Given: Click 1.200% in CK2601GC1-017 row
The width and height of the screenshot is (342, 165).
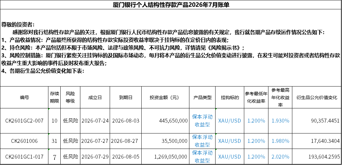Looking at the screenshot, I should (256, 157).
